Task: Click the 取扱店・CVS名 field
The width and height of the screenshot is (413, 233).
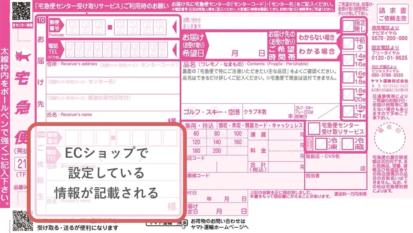Action: coord(335,163)
